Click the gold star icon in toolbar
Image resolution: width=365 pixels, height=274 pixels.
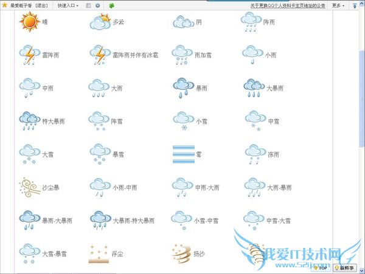(4, 5)
